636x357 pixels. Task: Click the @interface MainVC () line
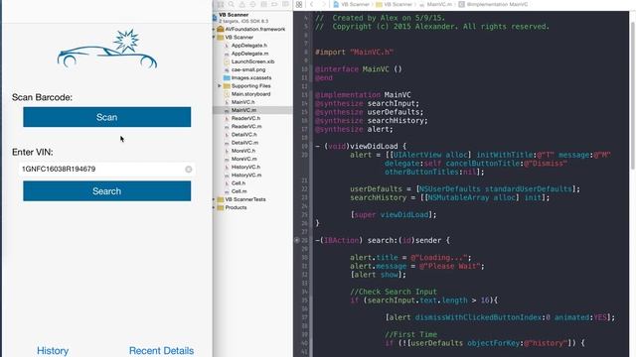pos(358,69)
